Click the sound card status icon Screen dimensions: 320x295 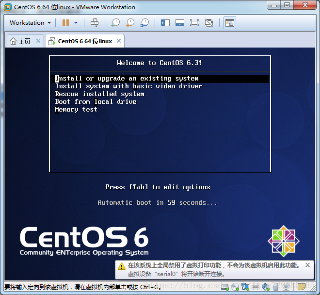(266, 287)
